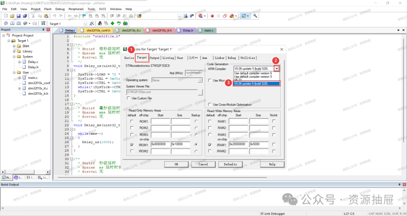Click the Batch Build icon
407x216 pixels.
pyautogui.click(x=26, y=23)
